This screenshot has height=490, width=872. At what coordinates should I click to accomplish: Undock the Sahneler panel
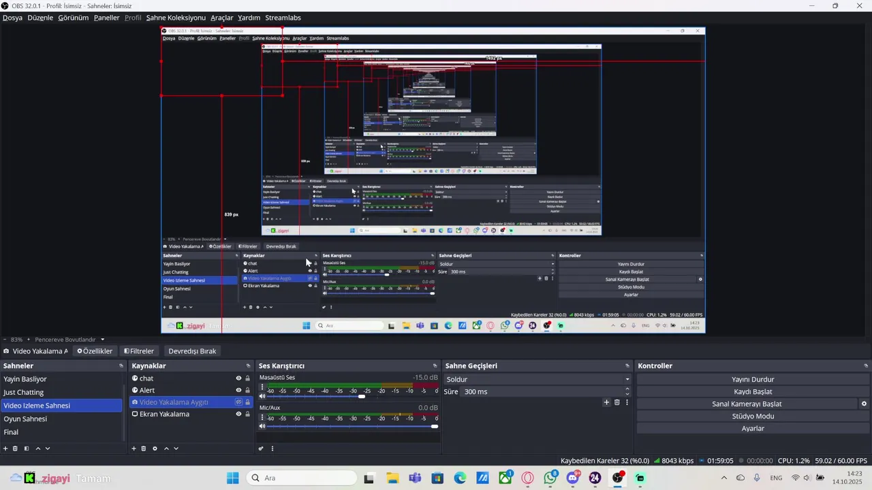coord(121,366)
